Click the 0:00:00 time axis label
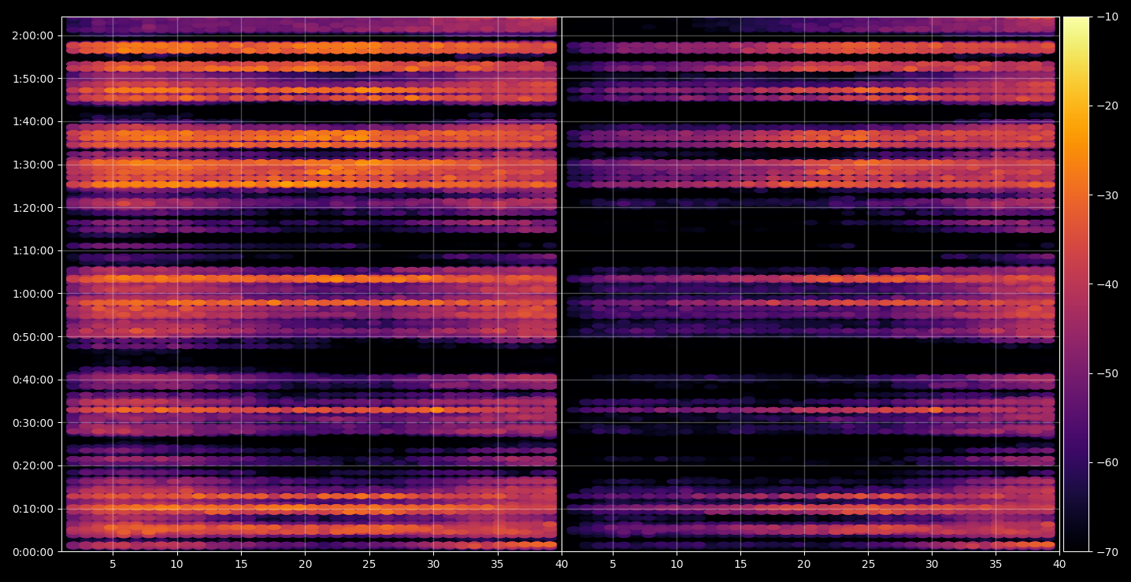Image resolution: width=1131 pixels, height=582 pixels. coord(33,551)
